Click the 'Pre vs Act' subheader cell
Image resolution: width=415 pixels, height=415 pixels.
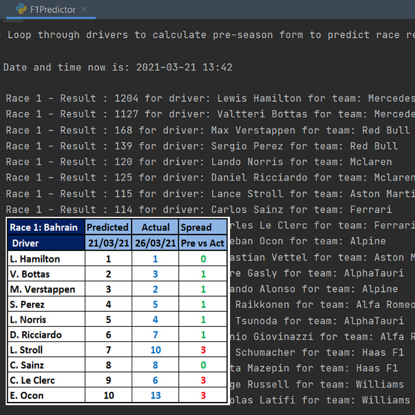pos(203,243)
